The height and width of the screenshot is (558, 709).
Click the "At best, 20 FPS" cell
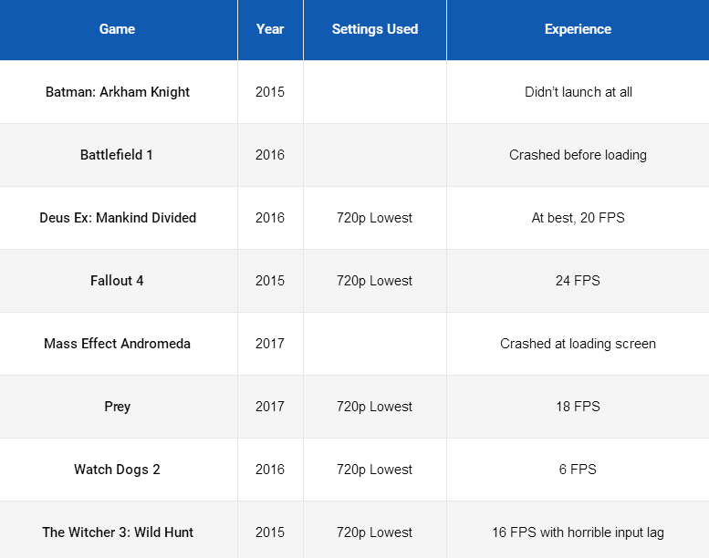click(x=578, y=218)
